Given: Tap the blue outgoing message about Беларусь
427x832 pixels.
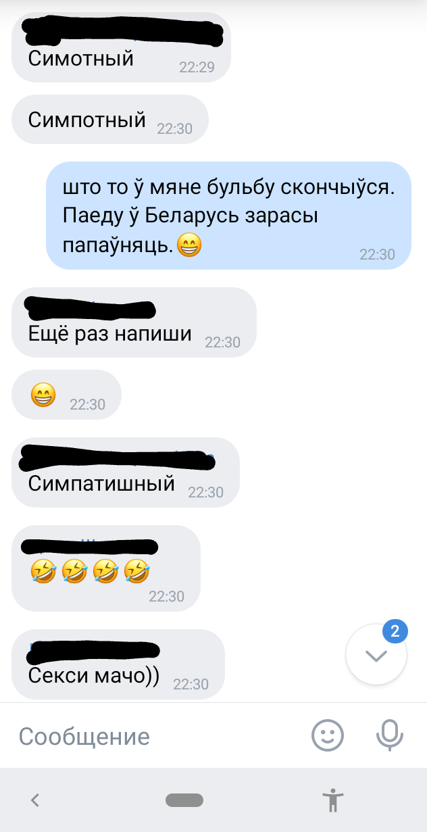Looking at the screenshot, I should point(229,216).
